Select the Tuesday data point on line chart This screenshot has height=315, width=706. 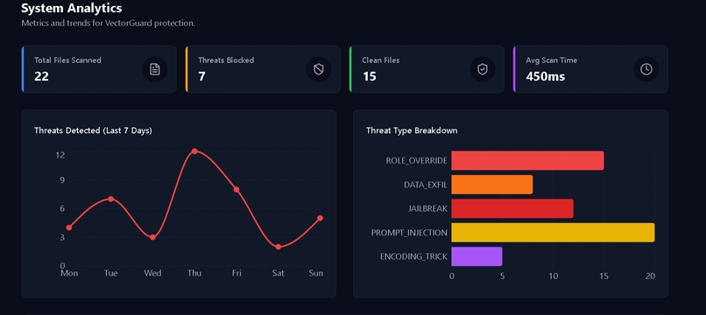pyautogui.click(x=110, y=199)
